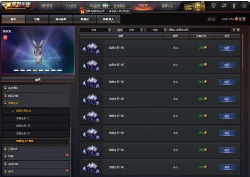
Task: Click the plus icon beside 254,253 balance
Action: [240, 19]
